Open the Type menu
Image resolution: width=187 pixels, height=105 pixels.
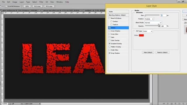coord(28,2)
